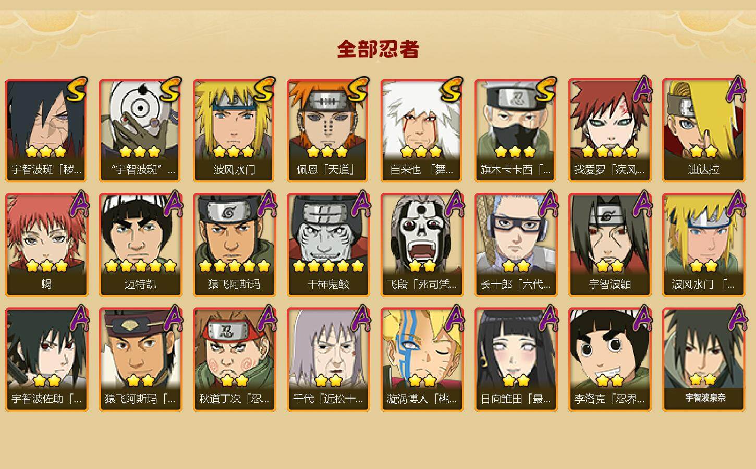Image resolution: width=756 pixels, height=469 pixels.
Task: Choose the 长十郎 glasses ninja card
Action: 516,245
